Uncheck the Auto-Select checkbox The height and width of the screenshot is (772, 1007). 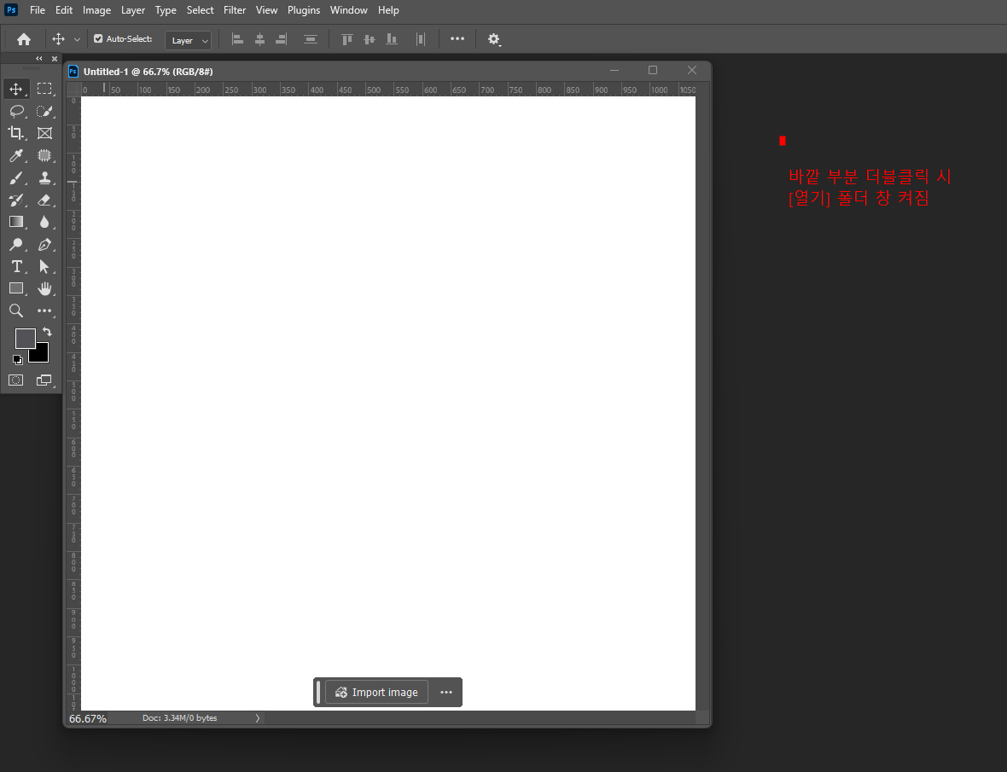click(98, 38)
